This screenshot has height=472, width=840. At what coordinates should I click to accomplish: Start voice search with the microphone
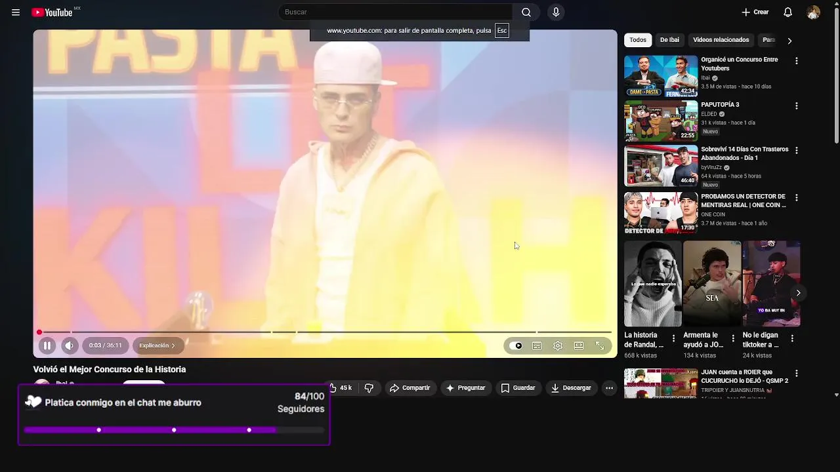(x=556, y=12)
